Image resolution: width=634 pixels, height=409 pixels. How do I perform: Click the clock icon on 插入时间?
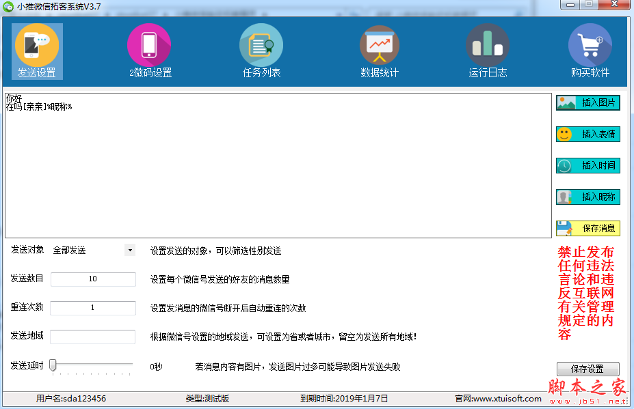click(564, 165)
